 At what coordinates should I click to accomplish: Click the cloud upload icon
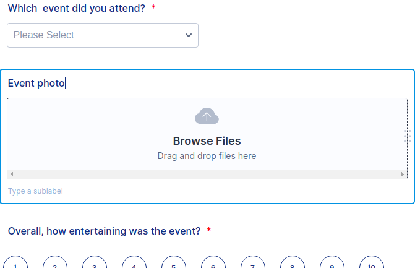click(x=207, y=116)
